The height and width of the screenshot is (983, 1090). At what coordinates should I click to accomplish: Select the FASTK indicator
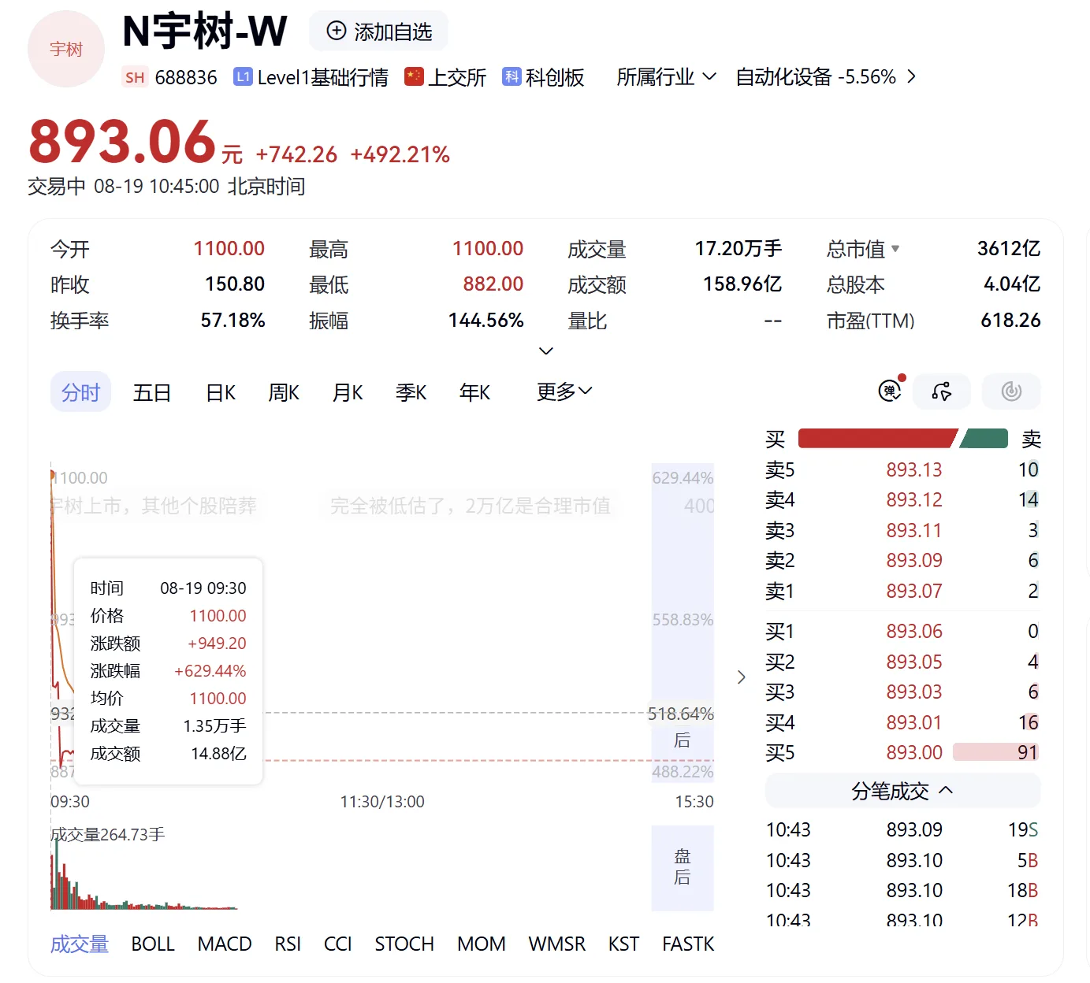point(688,944)
